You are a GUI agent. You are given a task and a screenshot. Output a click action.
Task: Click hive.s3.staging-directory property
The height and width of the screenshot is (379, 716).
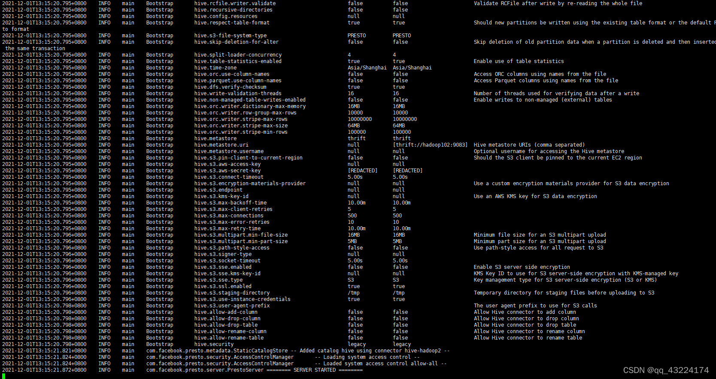232,293
